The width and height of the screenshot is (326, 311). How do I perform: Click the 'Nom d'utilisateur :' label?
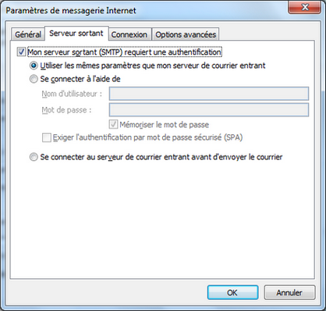point(72,94)
